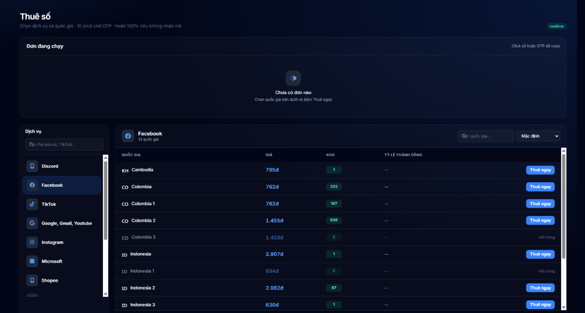
Task: Rent Indonesia 2 with Thuê ngay
Action: coord(540,288)
